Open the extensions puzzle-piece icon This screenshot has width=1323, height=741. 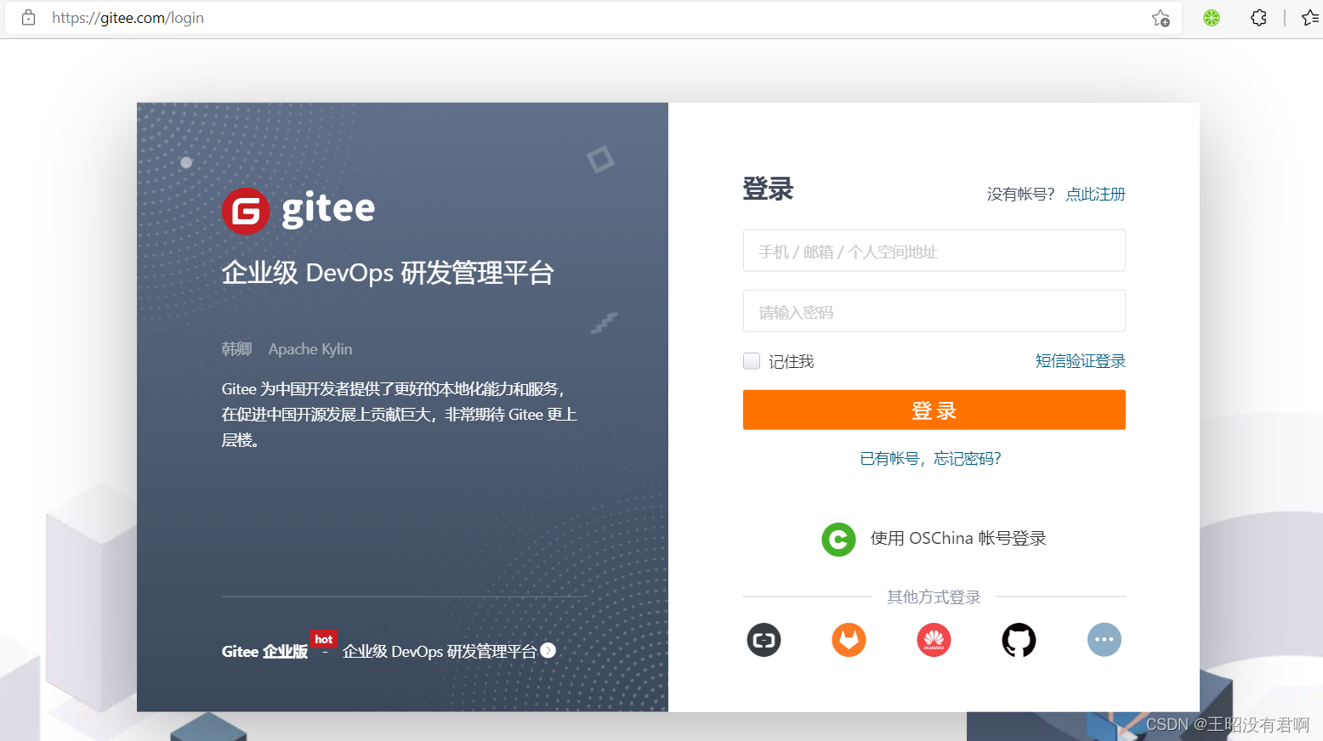[x=1258, y=18]
